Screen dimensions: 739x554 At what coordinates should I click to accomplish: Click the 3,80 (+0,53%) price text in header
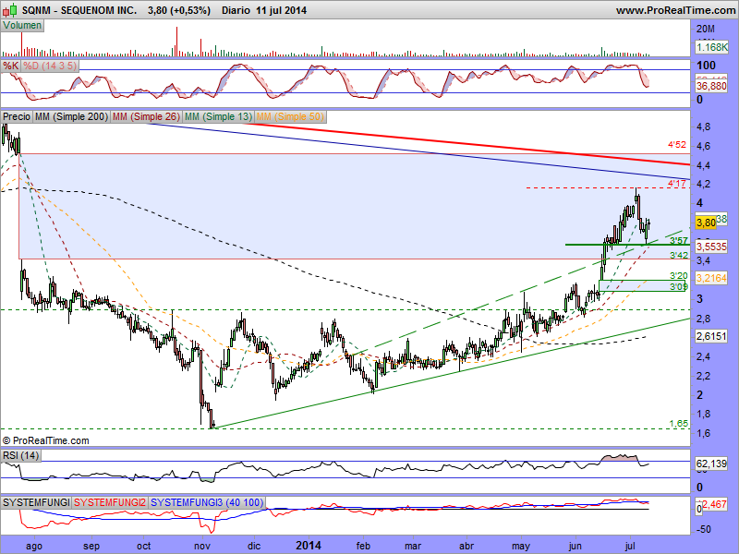pyautogui.click(x=179, y=10)
